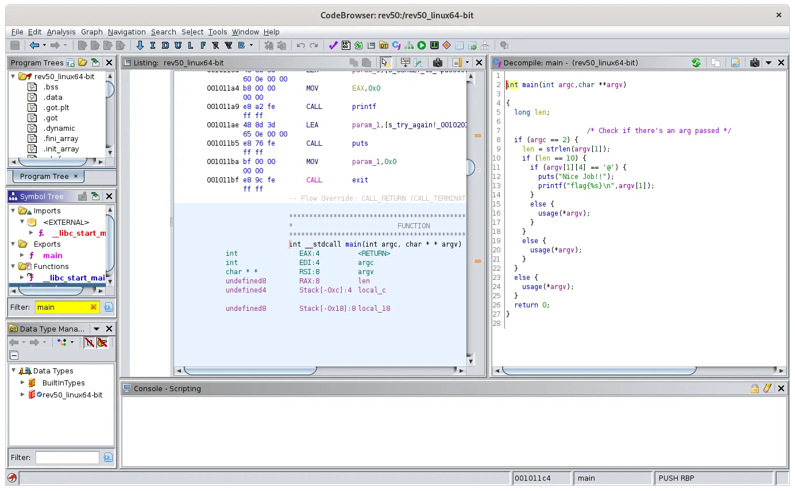Click the green Run script toolbar icon
Image resolution: width=795 pixels, height=491 pixels.
click(422, 45)
